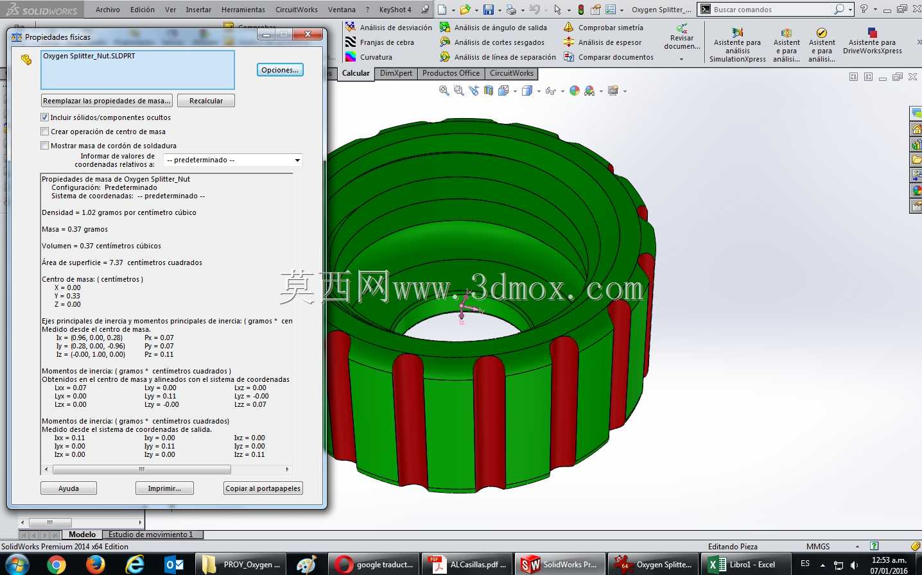Click the Imprimir button

coord(164,488)
